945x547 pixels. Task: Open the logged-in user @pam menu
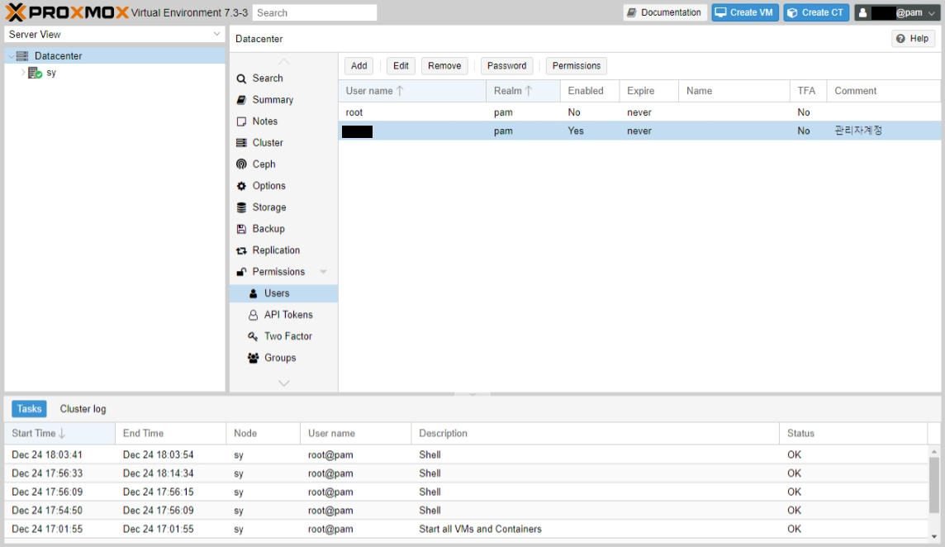click(897, 12)
